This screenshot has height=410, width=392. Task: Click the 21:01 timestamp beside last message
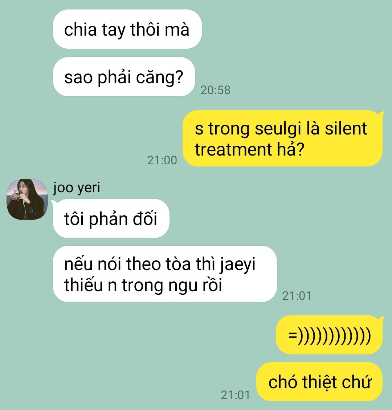[x=236, y=395]
